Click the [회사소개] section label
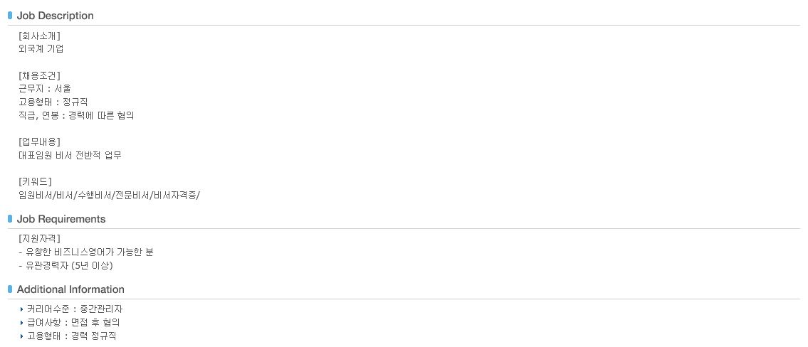The height and width of the screenshot is (347, 808). (x=39, y=36)
